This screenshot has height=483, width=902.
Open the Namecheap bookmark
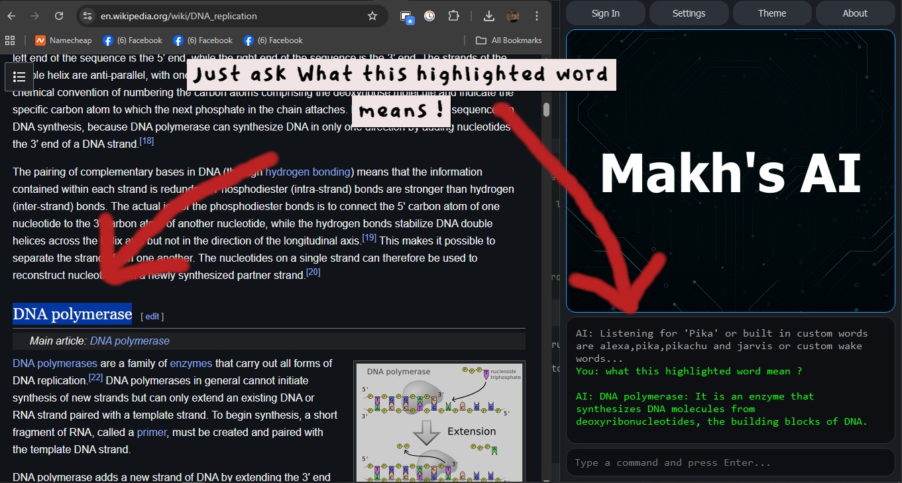[x=64, y=40]
